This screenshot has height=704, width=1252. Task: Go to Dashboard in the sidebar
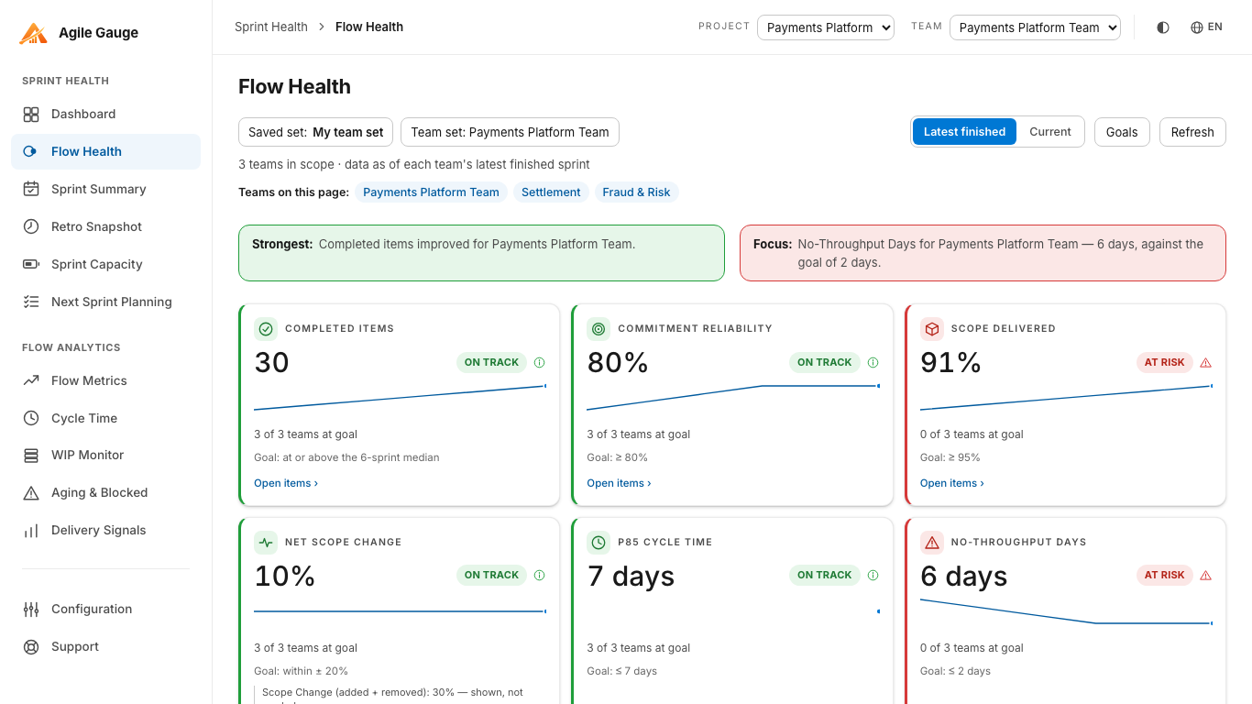(105, 115)
